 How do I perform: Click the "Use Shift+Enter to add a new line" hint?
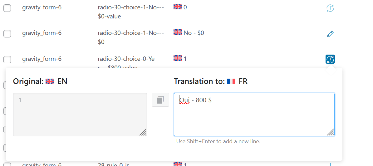pos(218,141)
